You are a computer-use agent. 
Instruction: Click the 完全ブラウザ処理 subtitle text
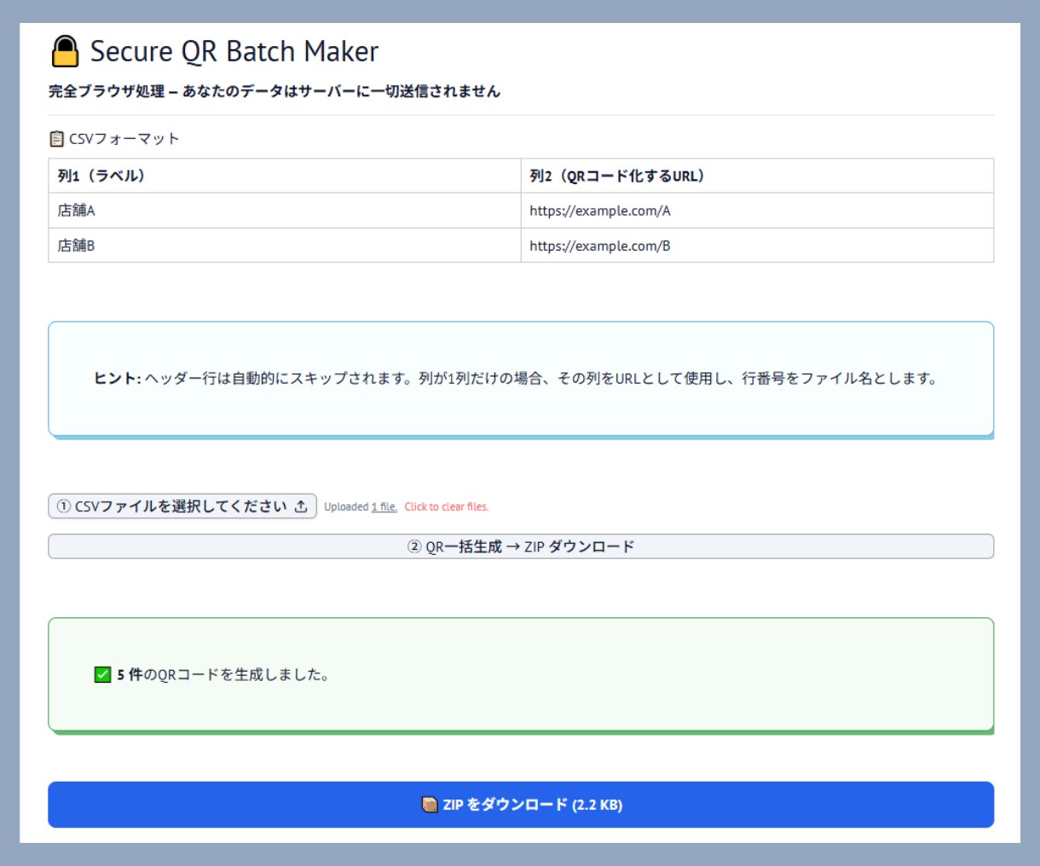coord(274,91)
